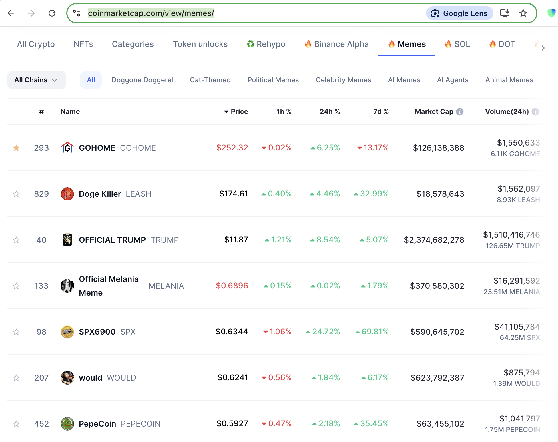This screenshot has height=442, width=558.
Task: Filter by Doggone Doggerel
Action: [142, 80]
